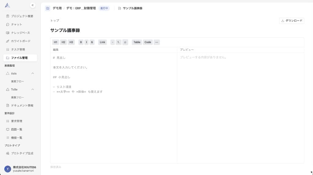Click the AsIs triangle icon
This screenshot has height=175, width=313.
tap(8, 73)
